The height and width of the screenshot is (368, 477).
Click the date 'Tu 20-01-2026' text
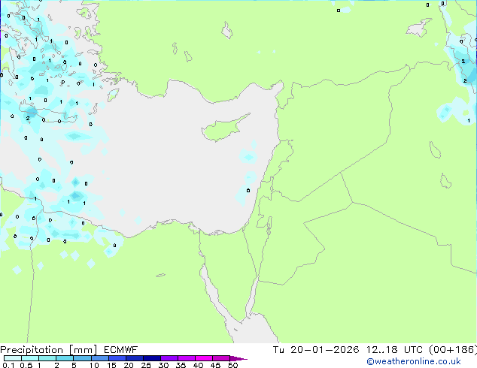pos(316,350)
